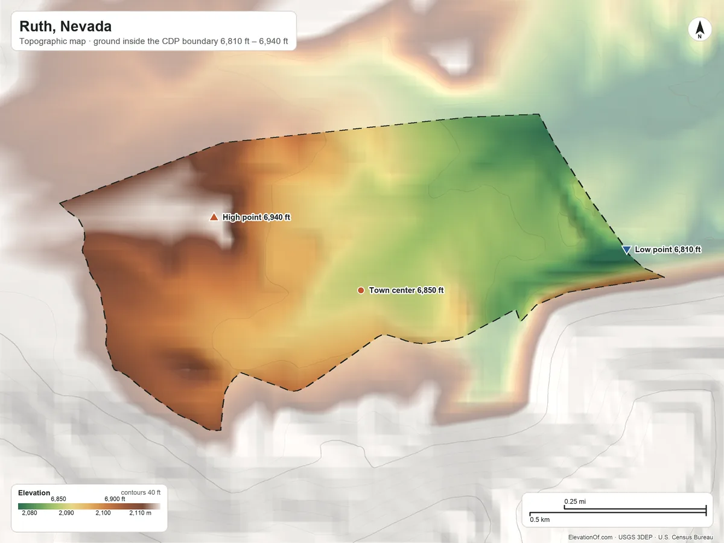Click the low point blue triangle marker
Viewport: 724px width, 543px height.
(x=626, y=249)
